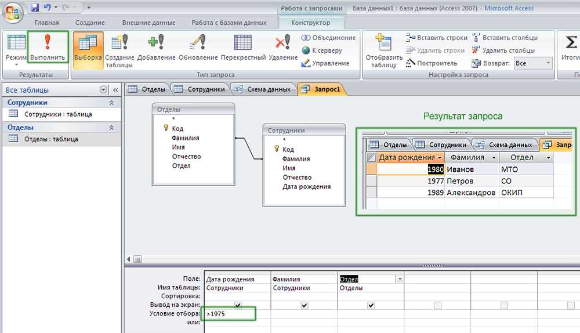
Task: Save using the quick access floppy icon
Action: coord(35,7)
